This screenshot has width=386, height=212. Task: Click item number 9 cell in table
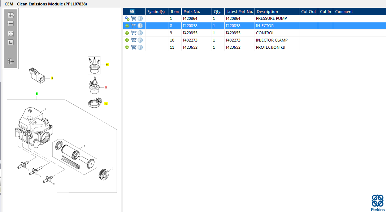(x=175, y=33)
